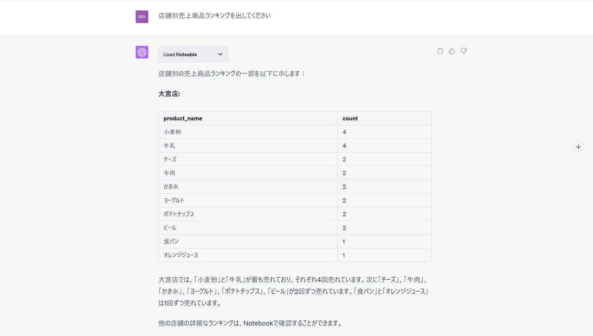The height and width of the screenshot is (336, 593).
Task: Click the intro sentence 店舗別の売上商品ランキングの一部を以下に示します
Action: pyautogui.click(x=232, y=74)
